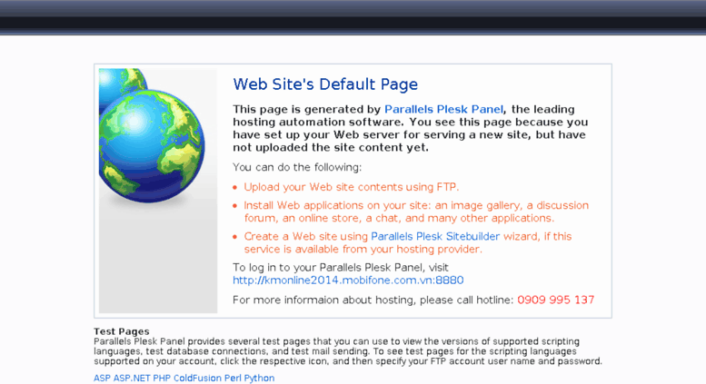The height and width of the screenshot is (384, 706).
Task: Click 'Install Web applications on your site' bullet
Action: [x=416, y=212]
